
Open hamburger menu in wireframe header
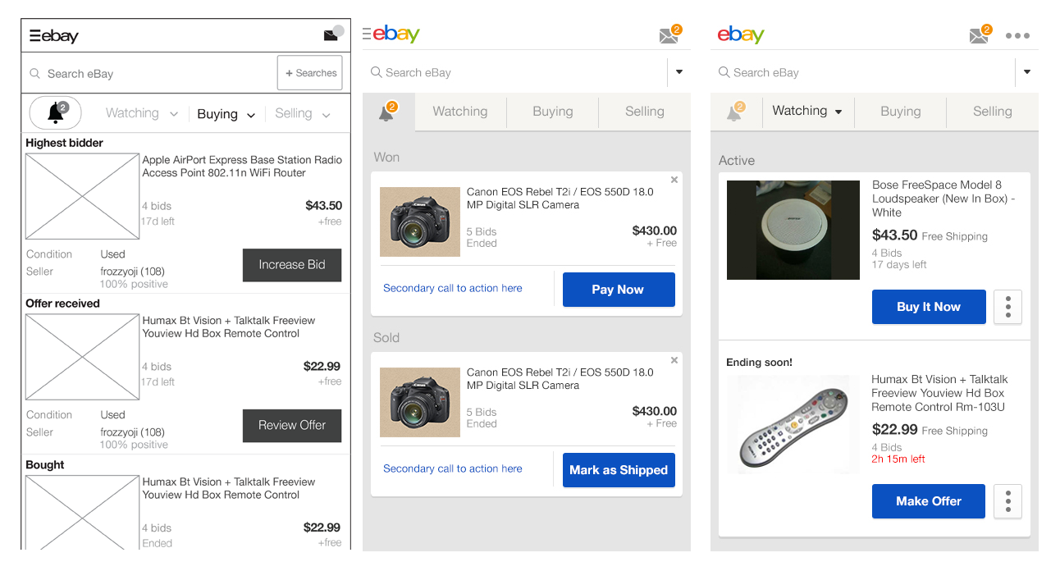pos(34,35)
